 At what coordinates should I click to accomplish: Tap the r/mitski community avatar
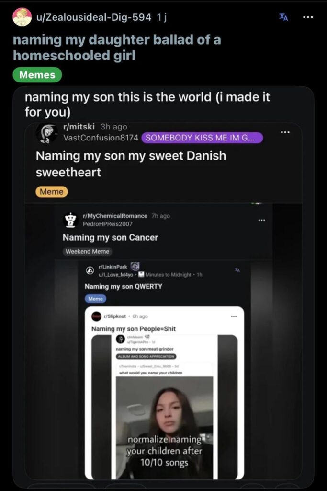(47, 132)
